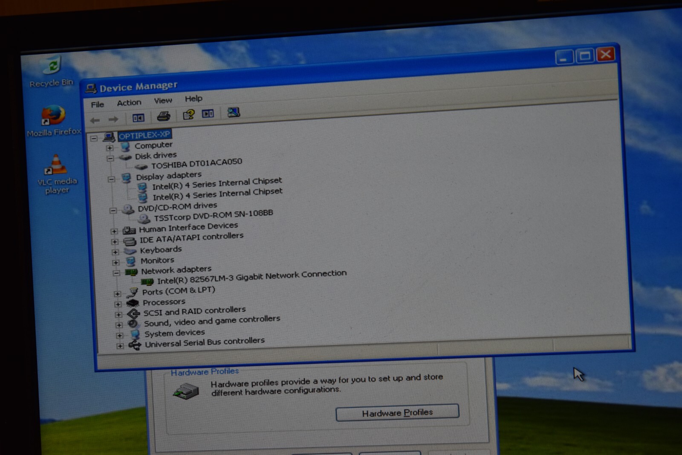Collapse the DVD/CD-ROM drives node

[x=113, y=211]
